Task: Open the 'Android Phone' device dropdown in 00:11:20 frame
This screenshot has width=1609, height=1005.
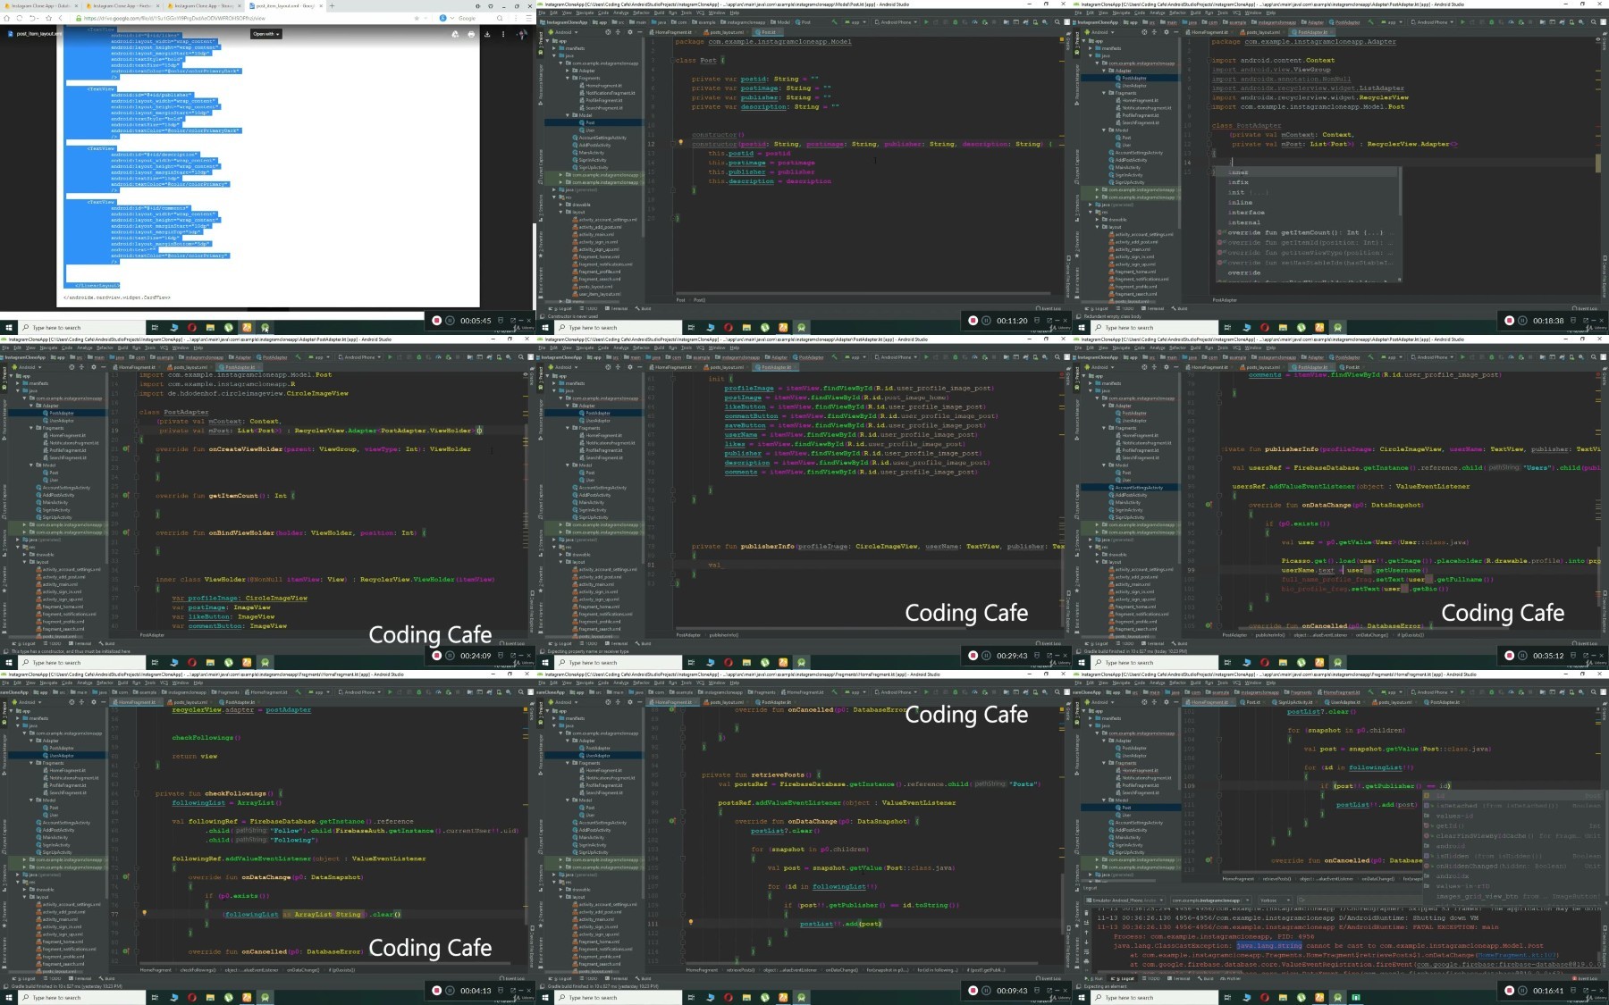Action: click(x=896, y=22)
